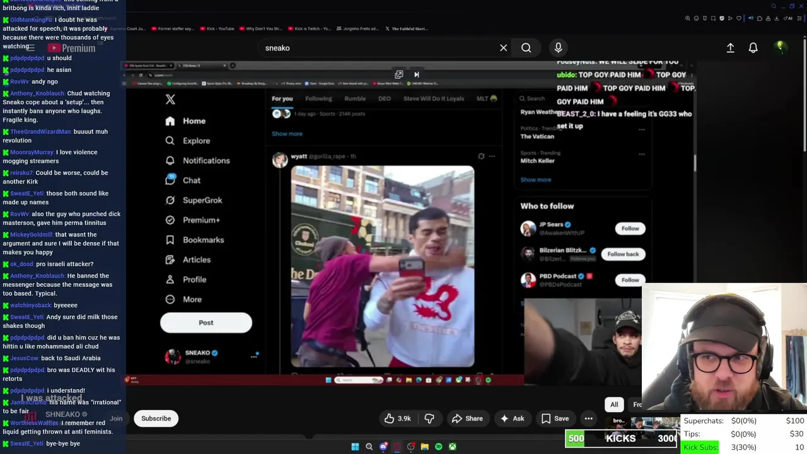Open more actions ellipsis beside Save
Viewport: 807px width, 454px height.
588,418
